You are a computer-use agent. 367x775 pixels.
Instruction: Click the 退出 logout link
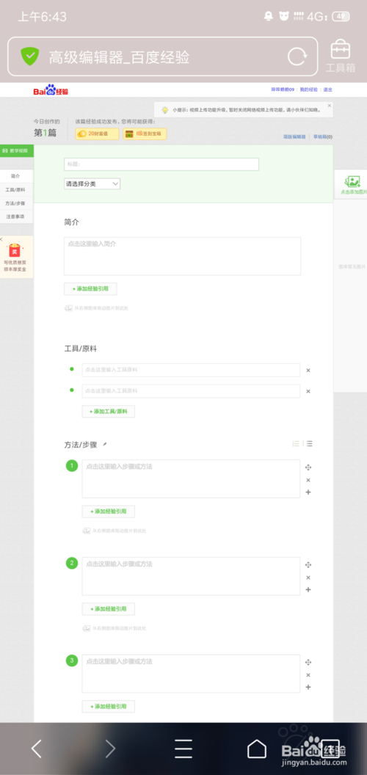pos(328,90)
